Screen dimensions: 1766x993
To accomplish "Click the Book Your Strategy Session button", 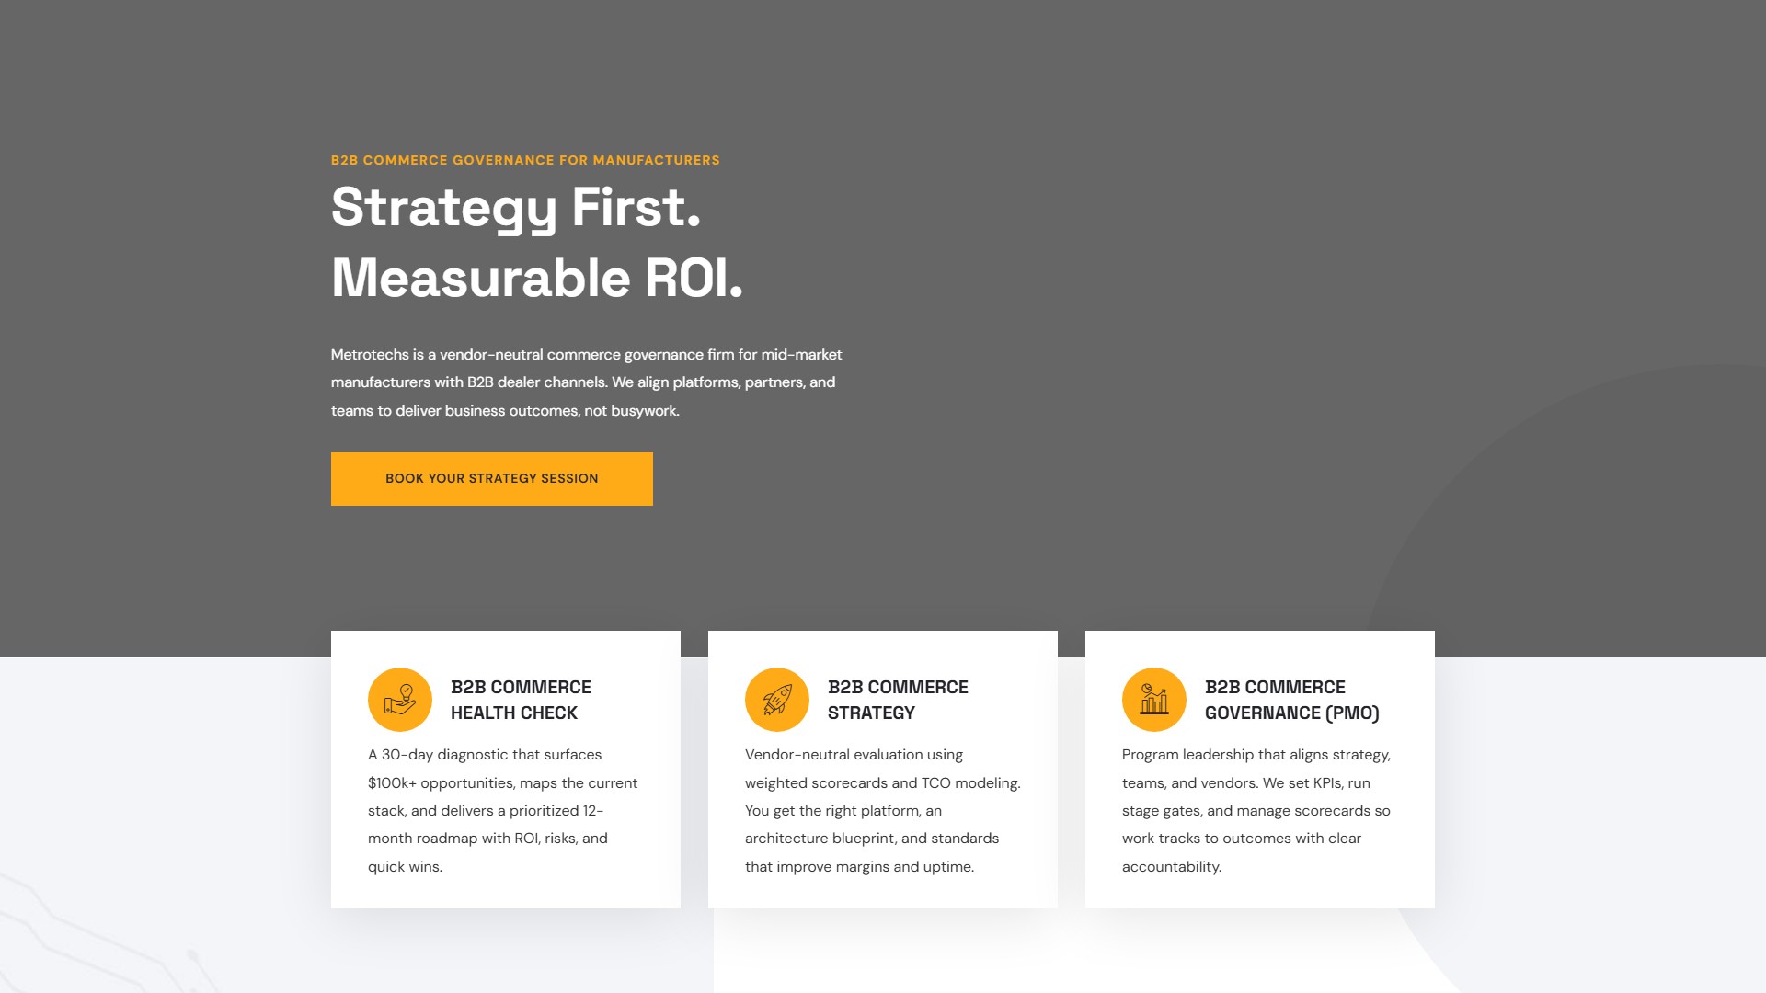I will (x=491, y=478).
